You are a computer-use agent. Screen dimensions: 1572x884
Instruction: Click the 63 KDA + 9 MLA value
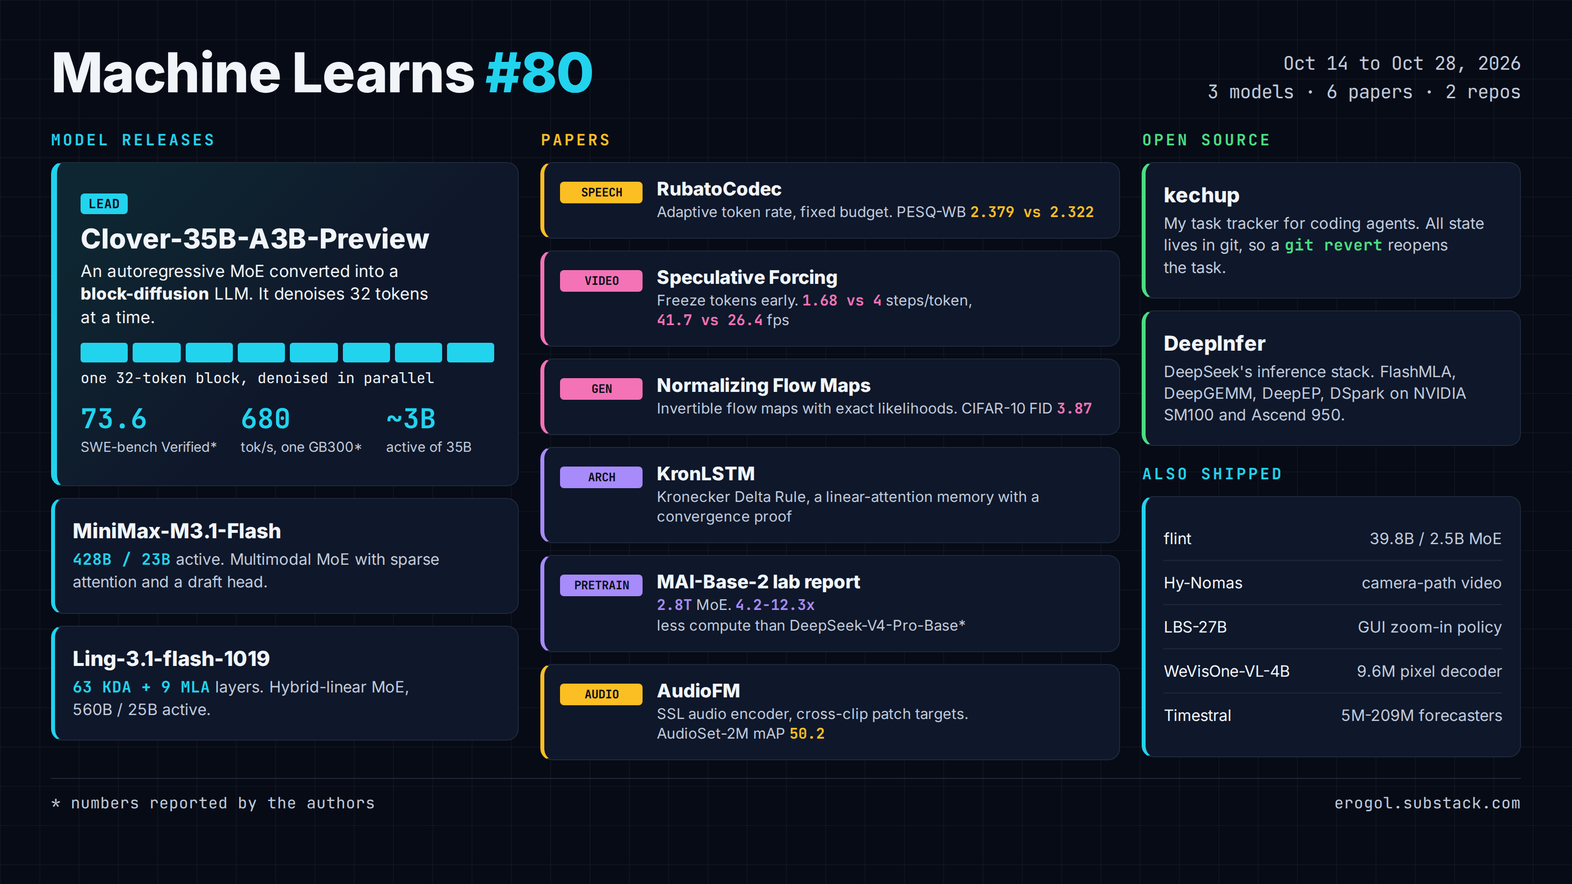[141, 687]
